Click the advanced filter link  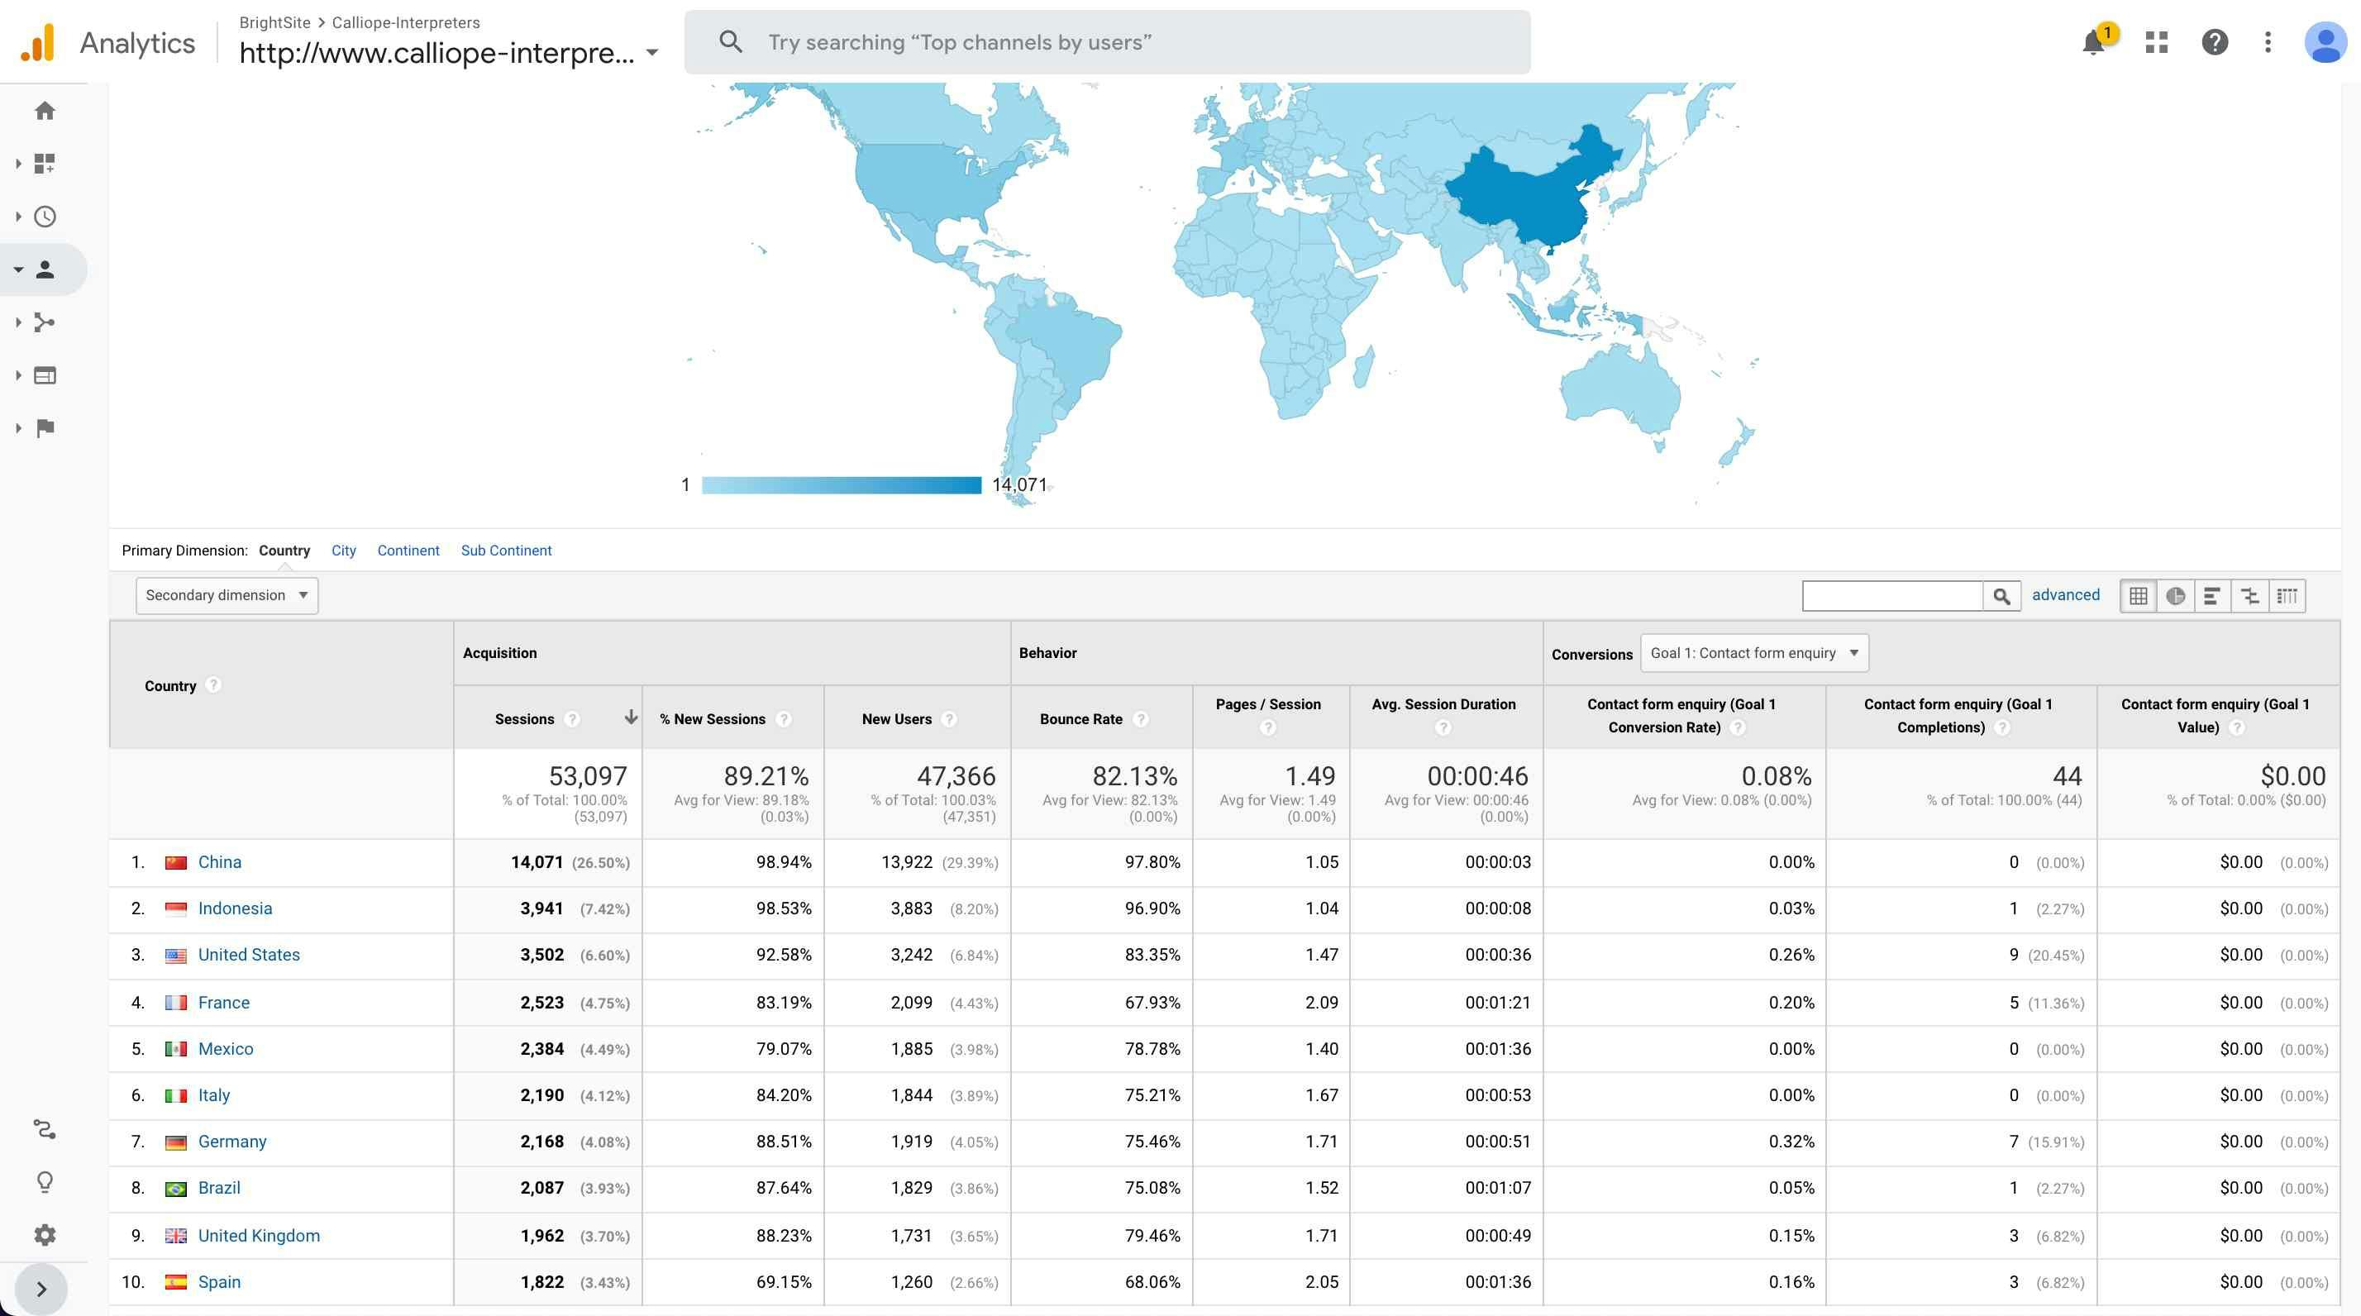(x=2065, y=595)
